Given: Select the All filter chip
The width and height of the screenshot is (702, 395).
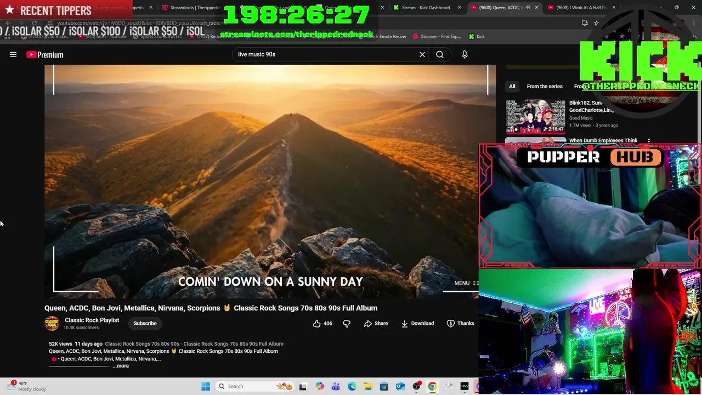Looking at the screenshot, I should [512, 86].
